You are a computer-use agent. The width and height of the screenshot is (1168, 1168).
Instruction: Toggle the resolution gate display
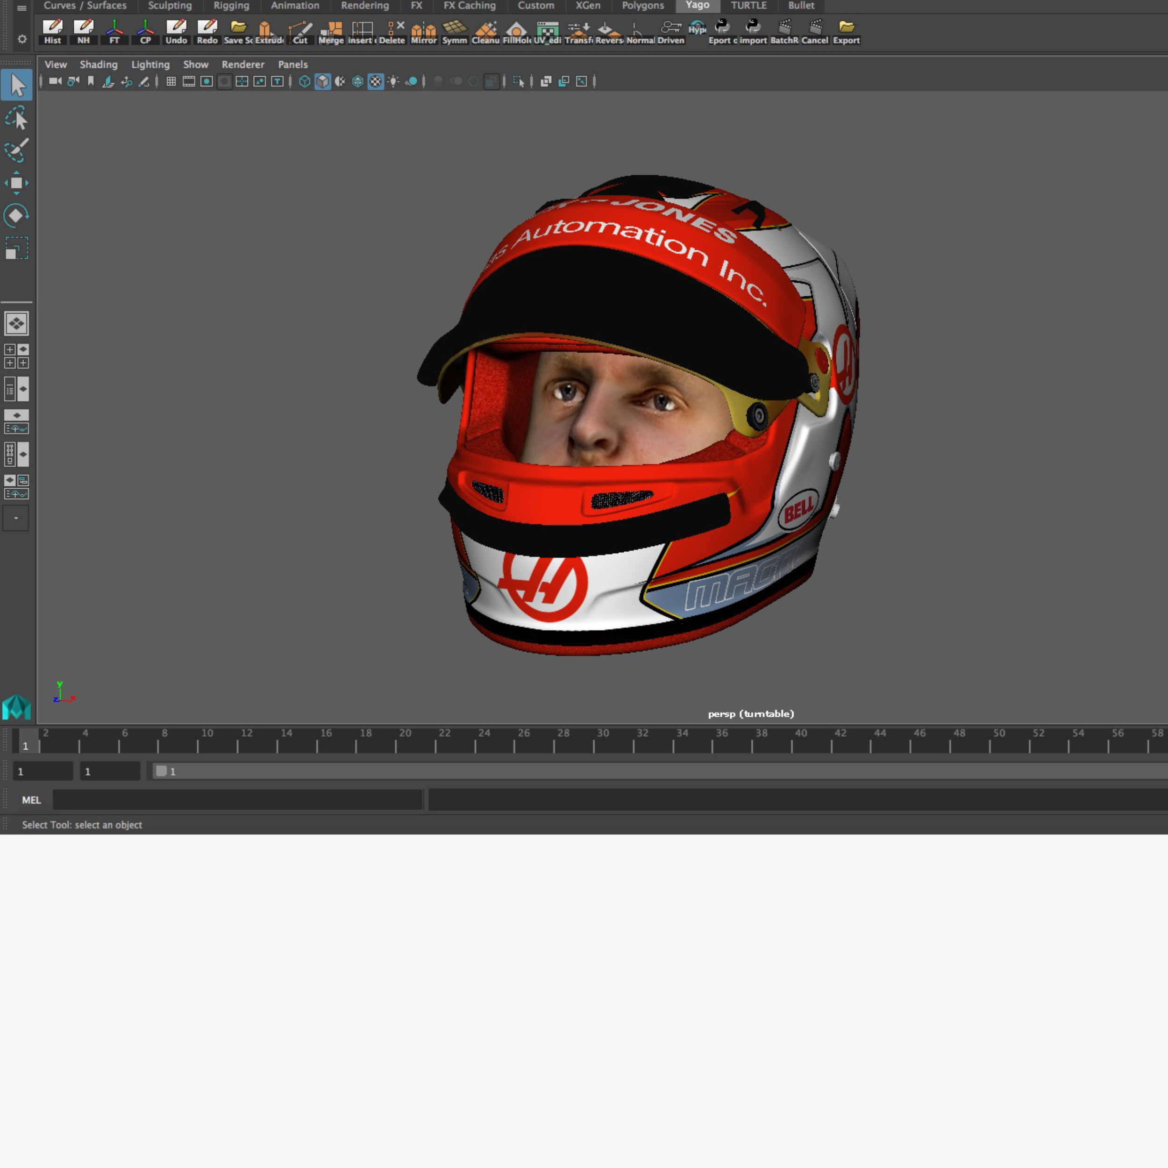click(206, 81)
